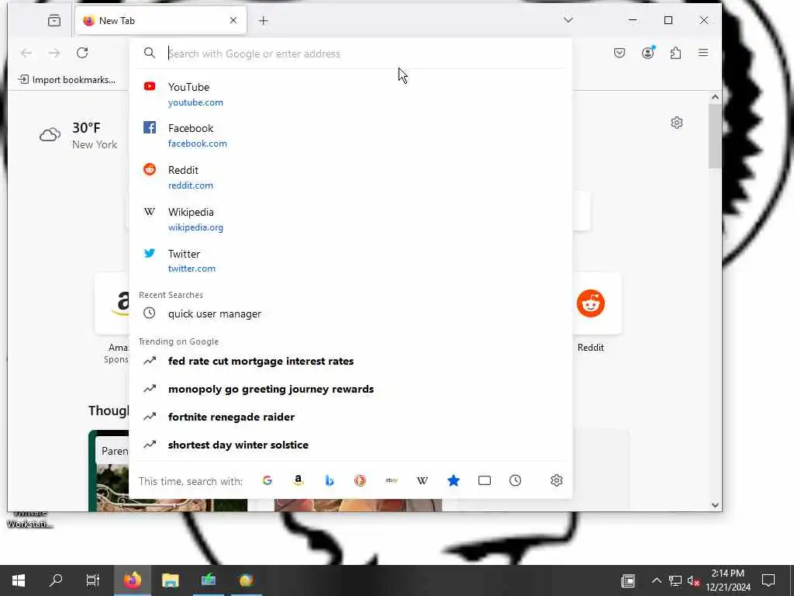Select the New Tab tab
This screenshot has height=596, width=794.
(161, 21)
